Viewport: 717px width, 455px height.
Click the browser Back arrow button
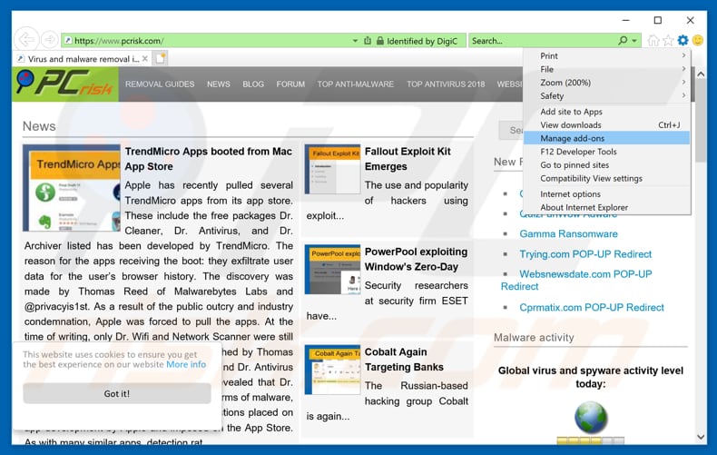click(x=26, y=40)
